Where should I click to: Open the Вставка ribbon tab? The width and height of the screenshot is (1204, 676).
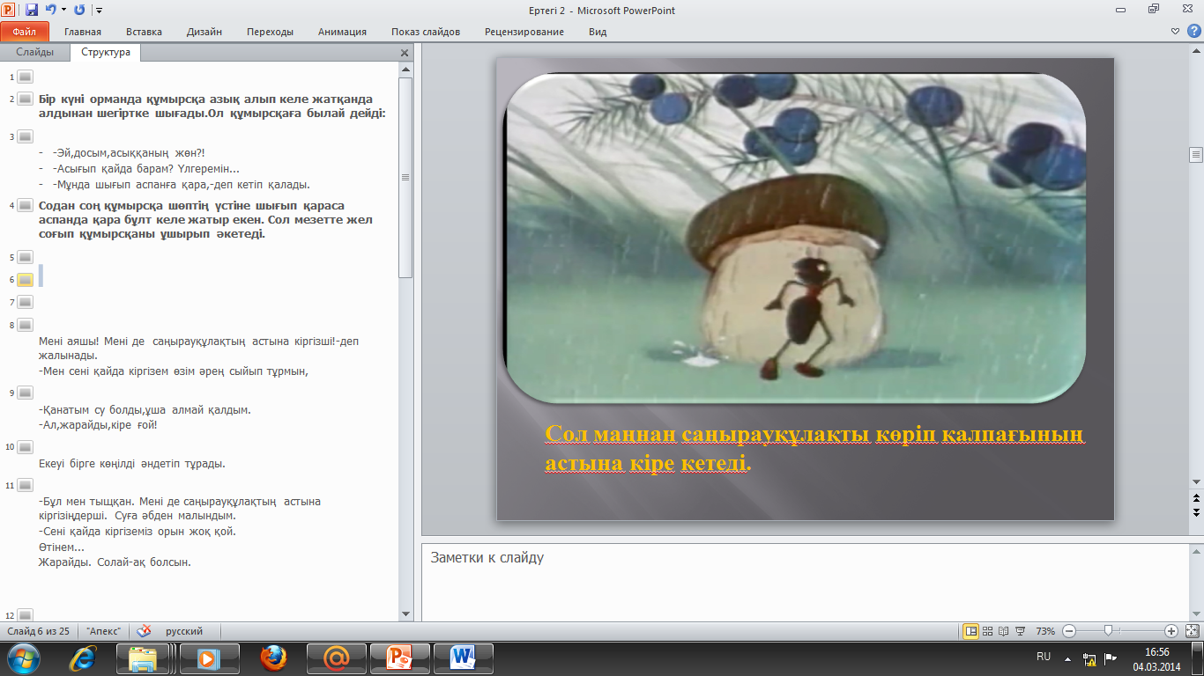[x=144, y=32]
